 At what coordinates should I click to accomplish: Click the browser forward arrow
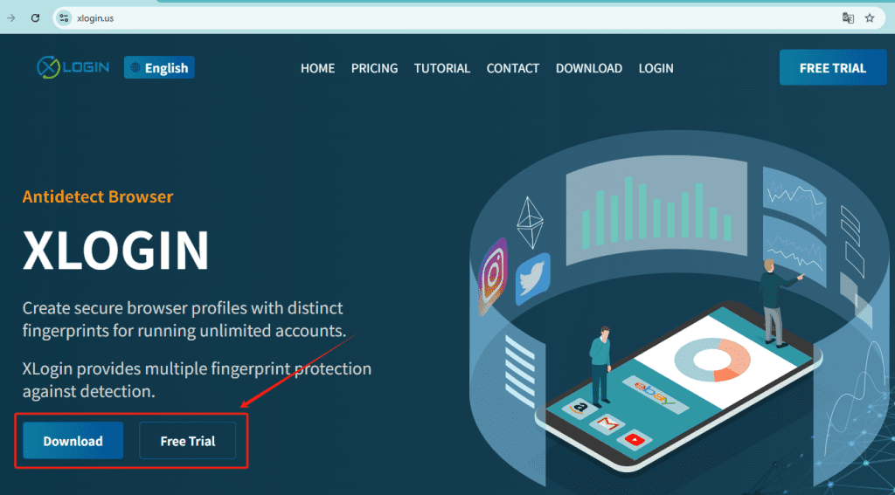coord(10,17)
